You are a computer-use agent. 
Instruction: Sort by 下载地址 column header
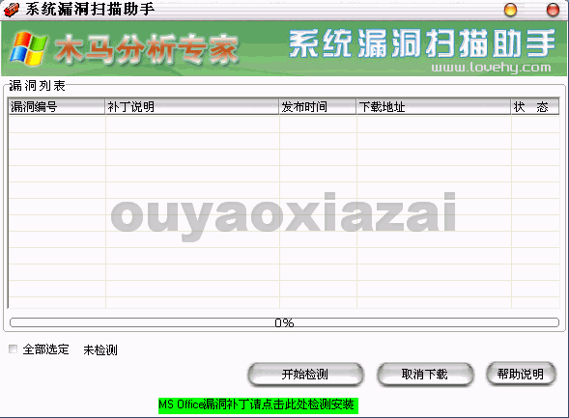[x=434, y=107]
